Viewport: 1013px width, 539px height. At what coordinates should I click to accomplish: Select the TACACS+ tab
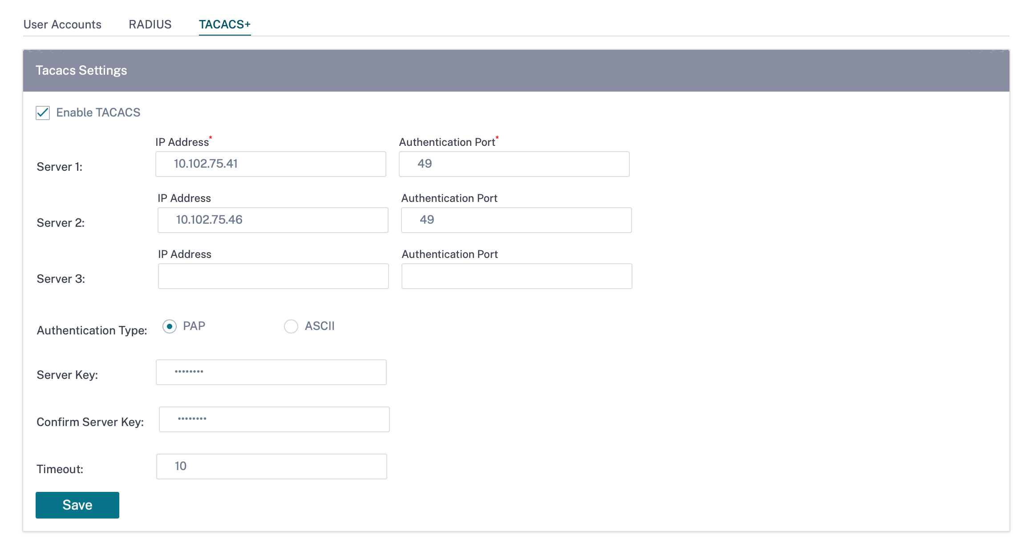coord(225,24)
